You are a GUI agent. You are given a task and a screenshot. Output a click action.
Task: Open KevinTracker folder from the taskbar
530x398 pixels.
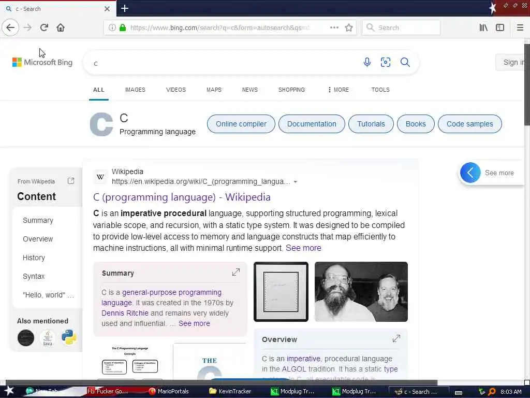click(230, 391)
